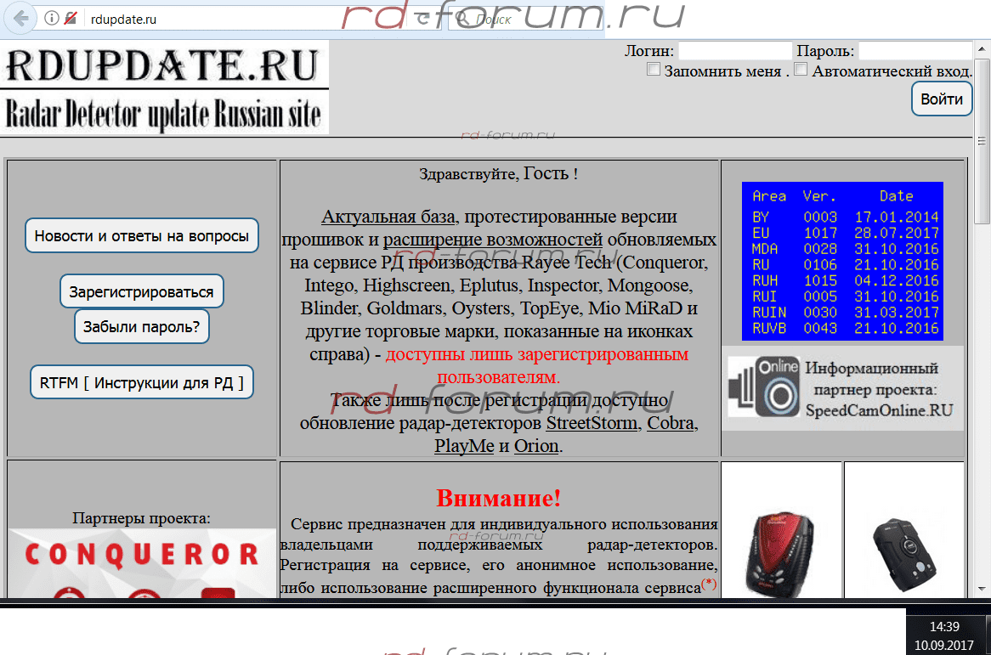The height and width of the screenshot is (655, 991).
Task: Click the reload page icon
Action: pos(422,19)
